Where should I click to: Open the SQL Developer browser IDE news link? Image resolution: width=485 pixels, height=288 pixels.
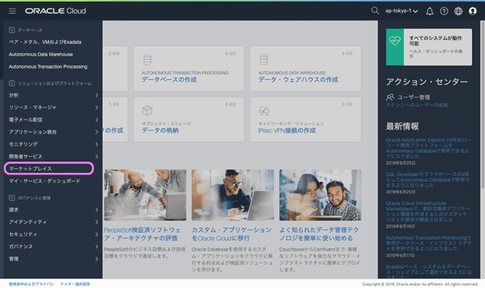coord(428,180)
